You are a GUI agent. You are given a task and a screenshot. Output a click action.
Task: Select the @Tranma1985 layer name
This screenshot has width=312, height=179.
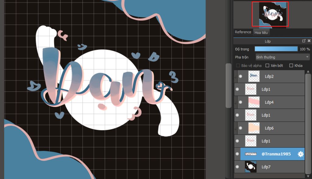point(276,154)
